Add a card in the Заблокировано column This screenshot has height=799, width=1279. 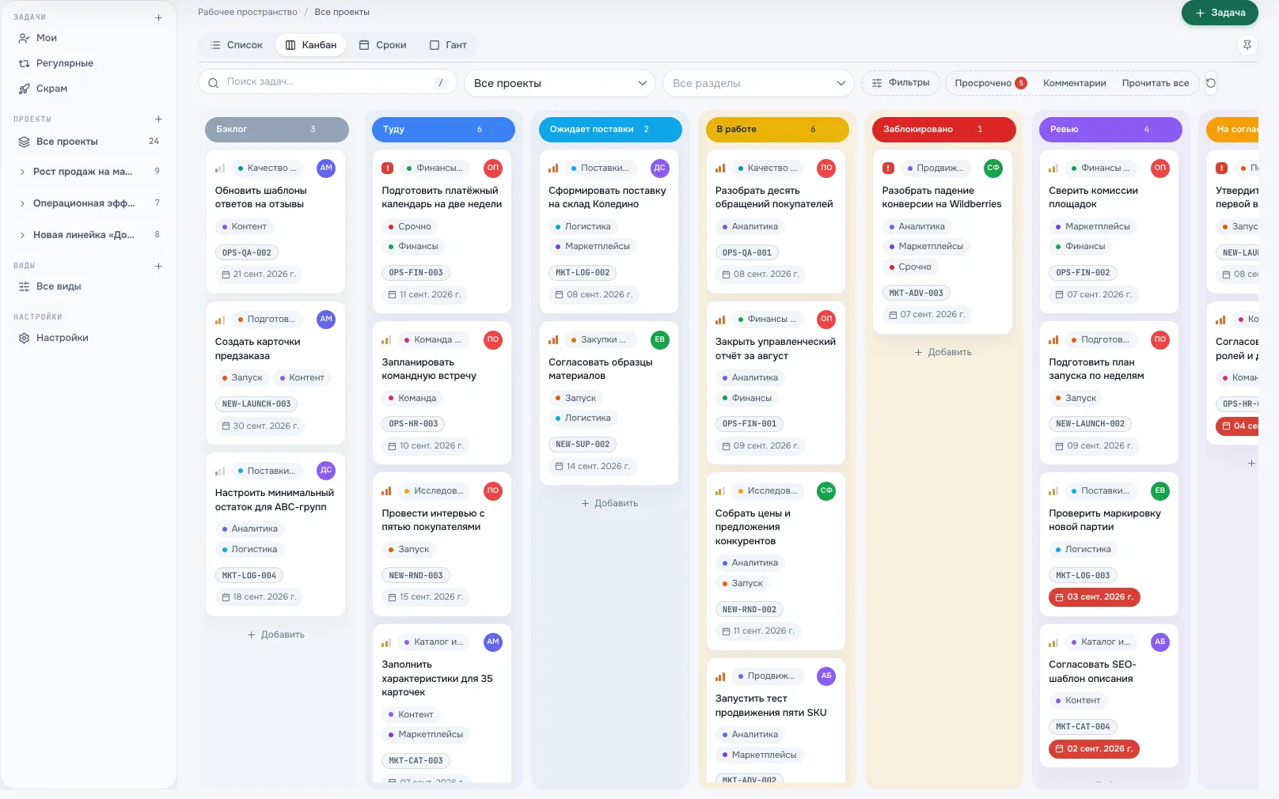point(943,352)
